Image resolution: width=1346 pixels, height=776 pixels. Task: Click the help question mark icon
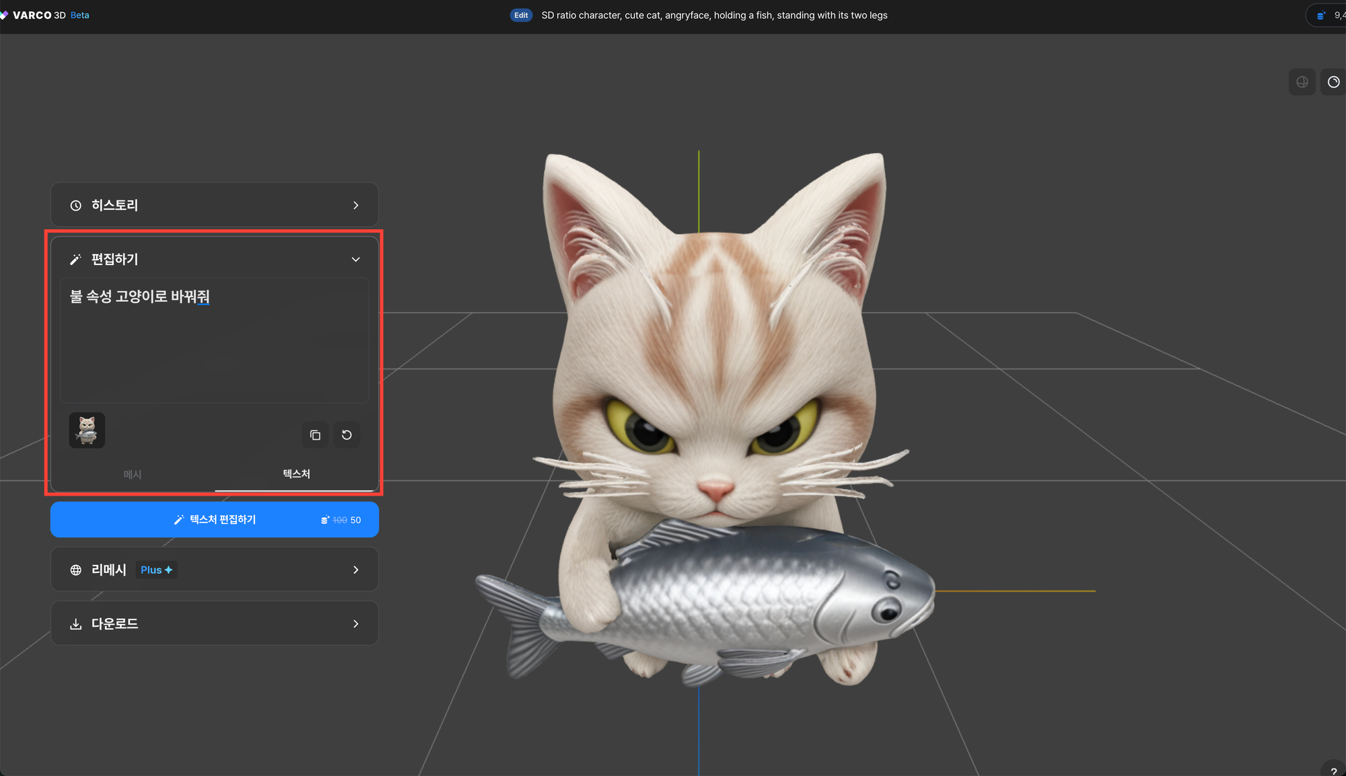1333,771
